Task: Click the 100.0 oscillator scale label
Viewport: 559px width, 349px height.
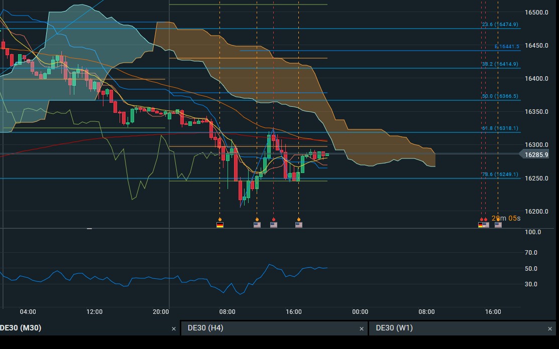Action: click(x=532, y=232)
